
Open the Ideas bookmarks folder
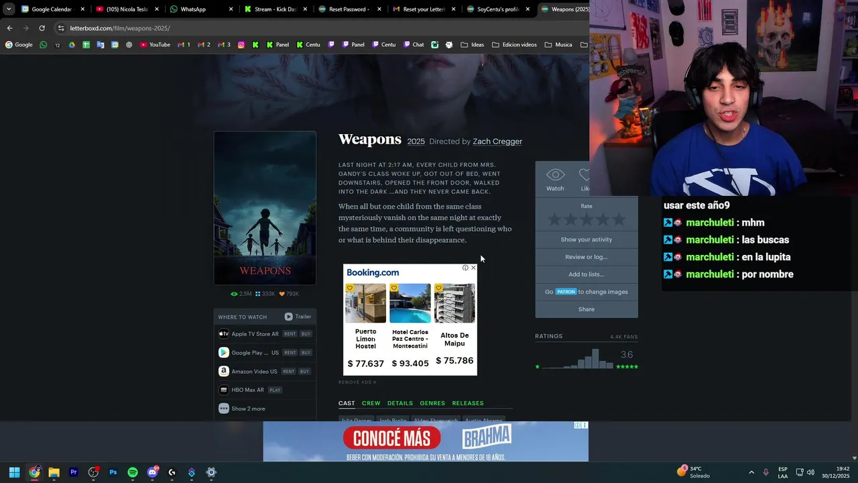click(473, 45)
